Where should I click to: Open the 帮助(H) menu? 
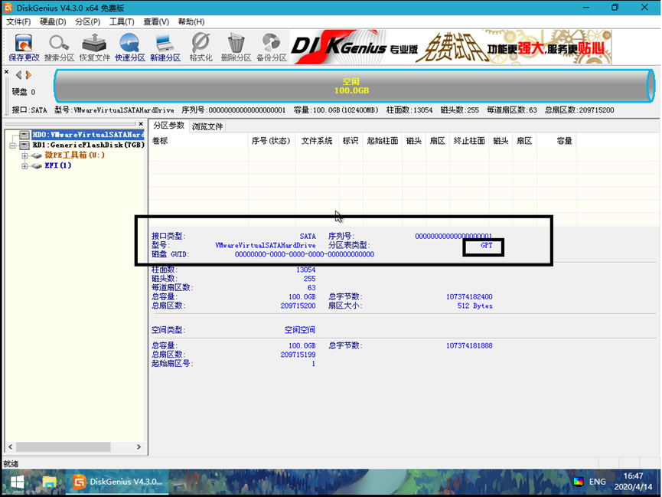coord(191,21)
